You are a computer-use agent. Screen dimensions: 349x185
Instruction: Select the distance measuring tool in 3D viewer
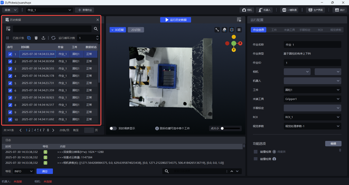[217, 30]
